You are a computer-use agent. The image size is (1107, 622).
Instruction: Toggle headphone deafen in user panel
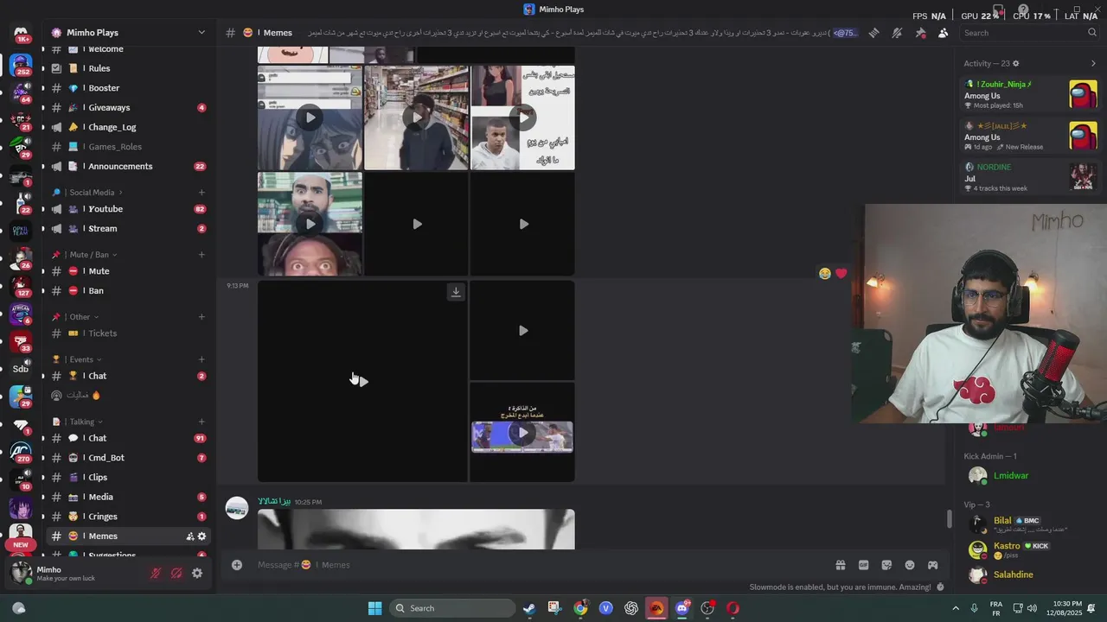coord(176,573)
